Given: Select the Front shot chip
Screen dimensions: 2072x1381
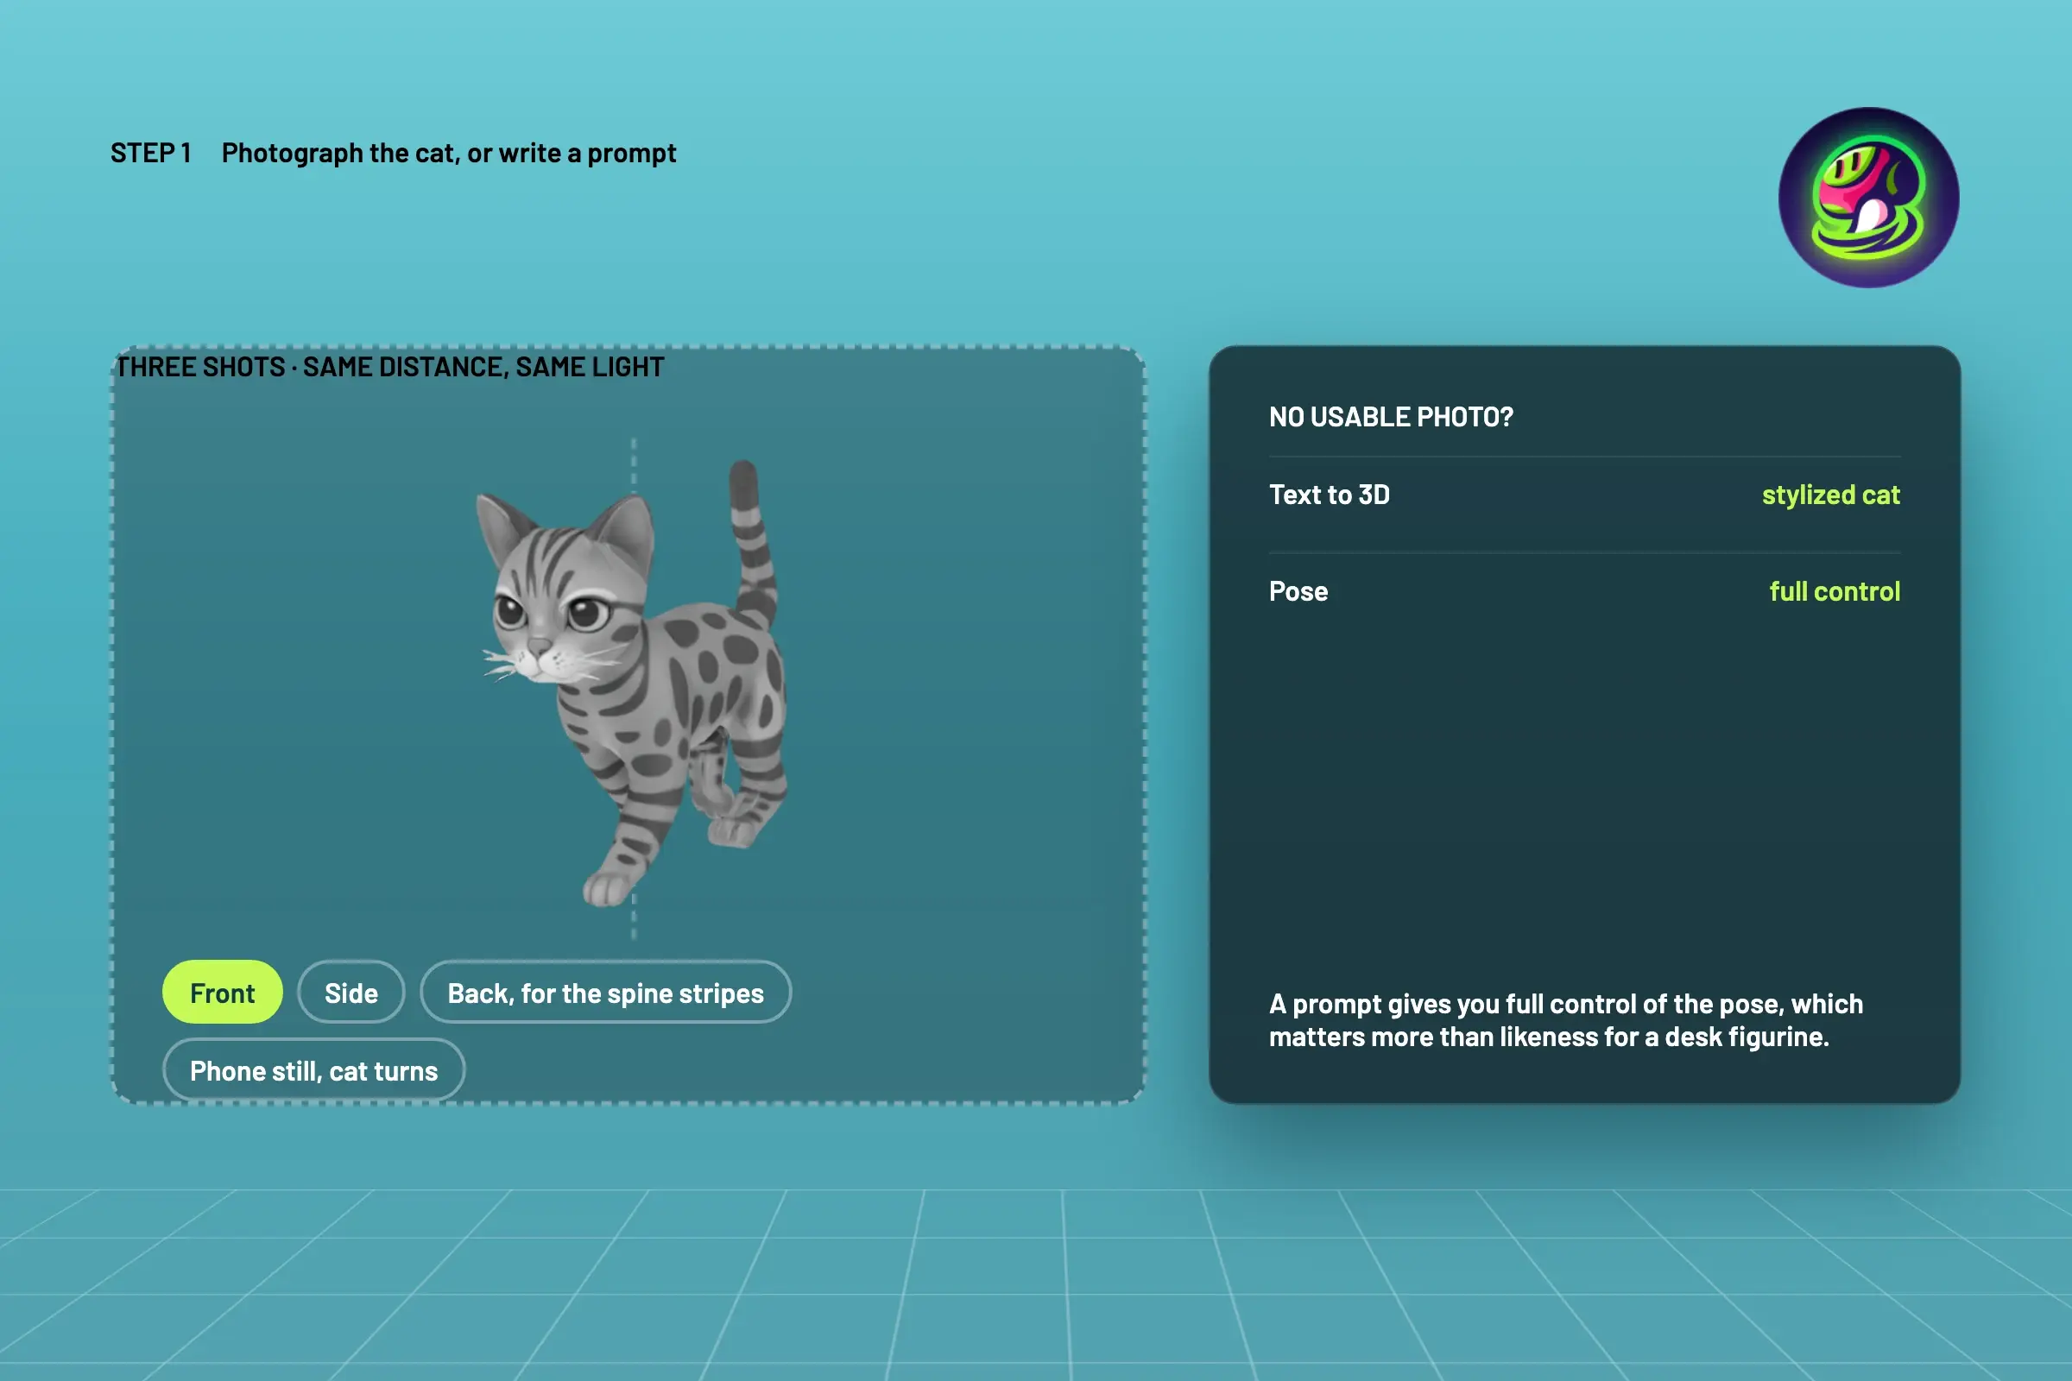Looking at the screenshot, I should 222,993.
